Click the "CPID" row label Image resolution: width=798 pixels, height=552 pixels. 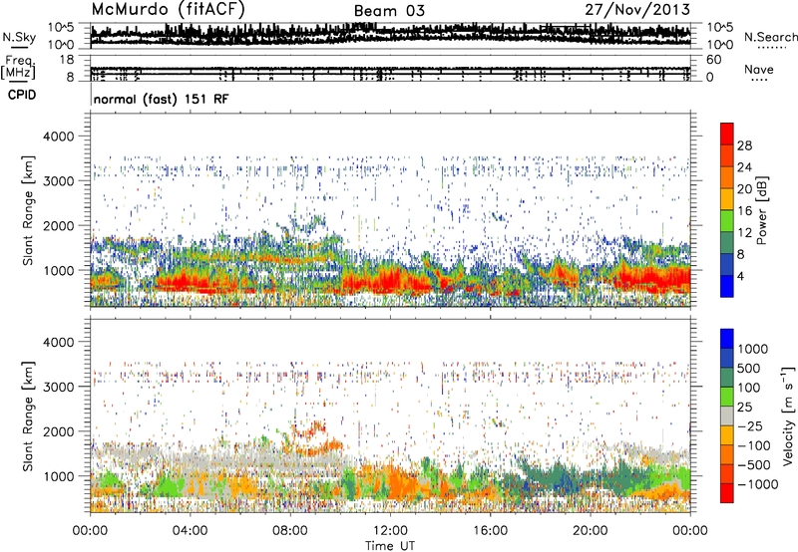[x=22, y=95]
